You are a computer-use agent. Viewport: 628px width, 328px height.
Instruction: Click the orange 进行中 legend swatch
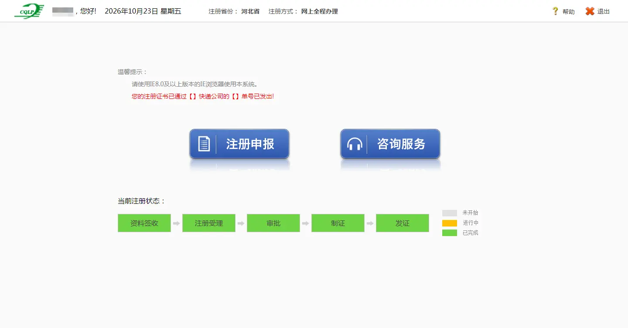click(450, 223)
